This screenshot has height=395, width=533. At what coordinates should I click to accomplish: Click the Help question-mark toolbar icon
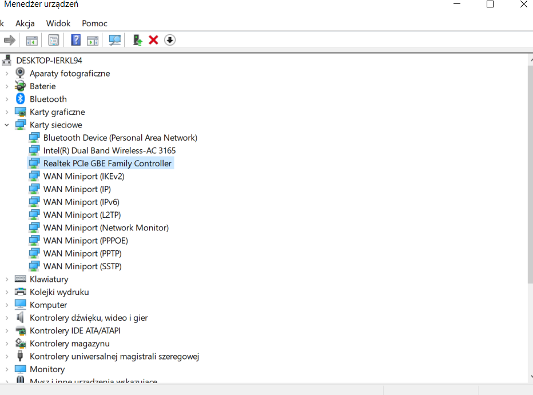click(75, 40)
